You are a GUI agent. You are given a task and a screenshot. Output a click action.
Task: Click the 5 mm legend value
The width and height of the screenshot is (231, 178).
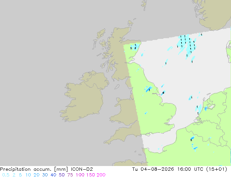[x=20, y=175]
